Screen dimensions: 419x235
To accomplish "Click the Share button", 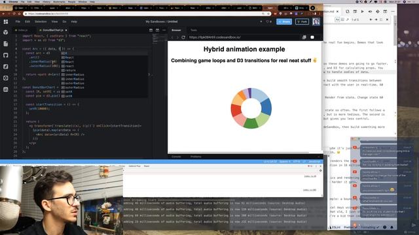I will click(284, 22).
